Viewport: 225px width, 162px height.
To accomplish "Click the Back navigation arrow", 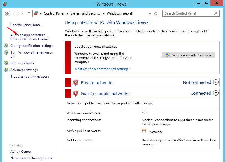I will tap(8, 13).
